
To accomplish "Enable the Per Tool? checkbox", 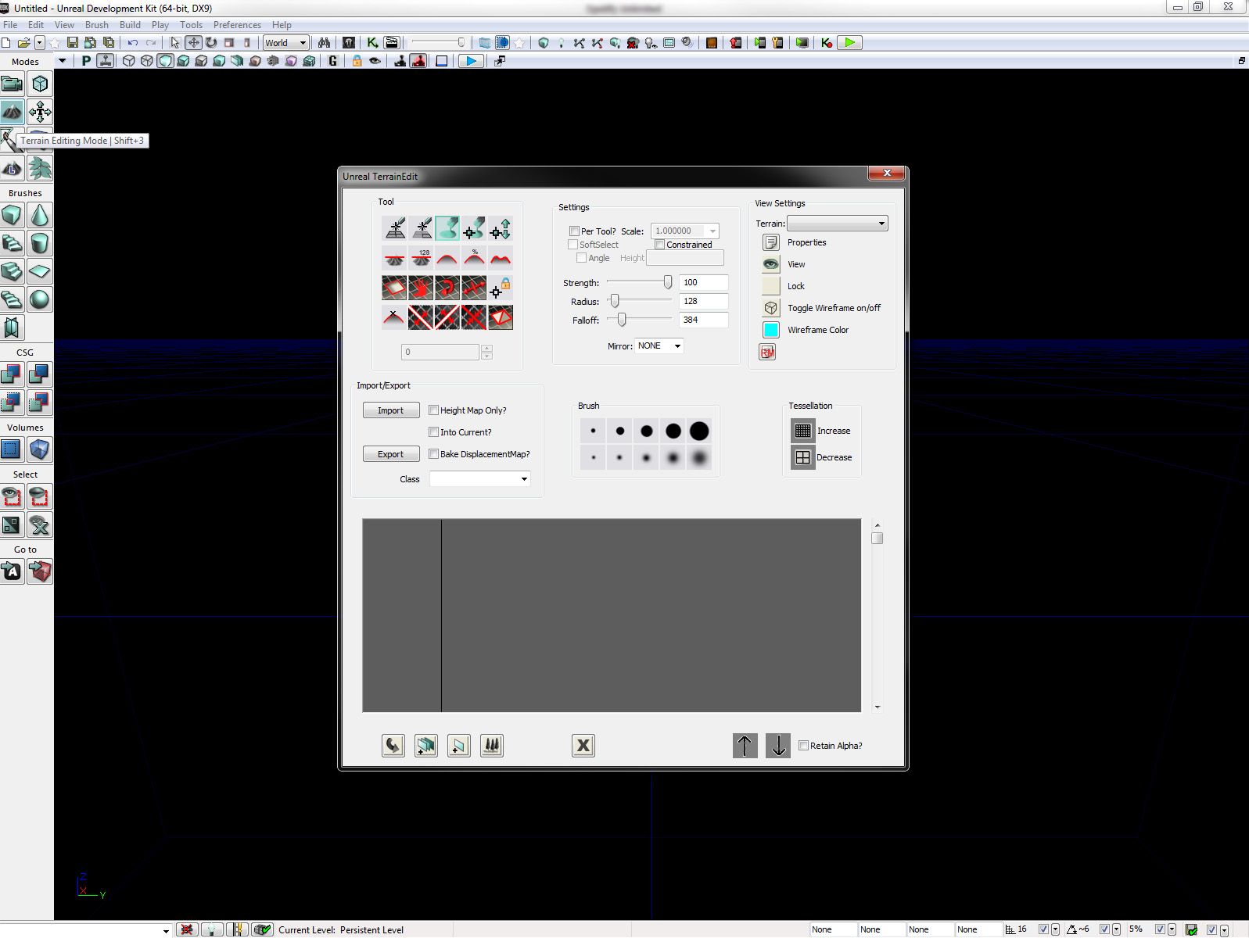I will click(x=575, y=231).
